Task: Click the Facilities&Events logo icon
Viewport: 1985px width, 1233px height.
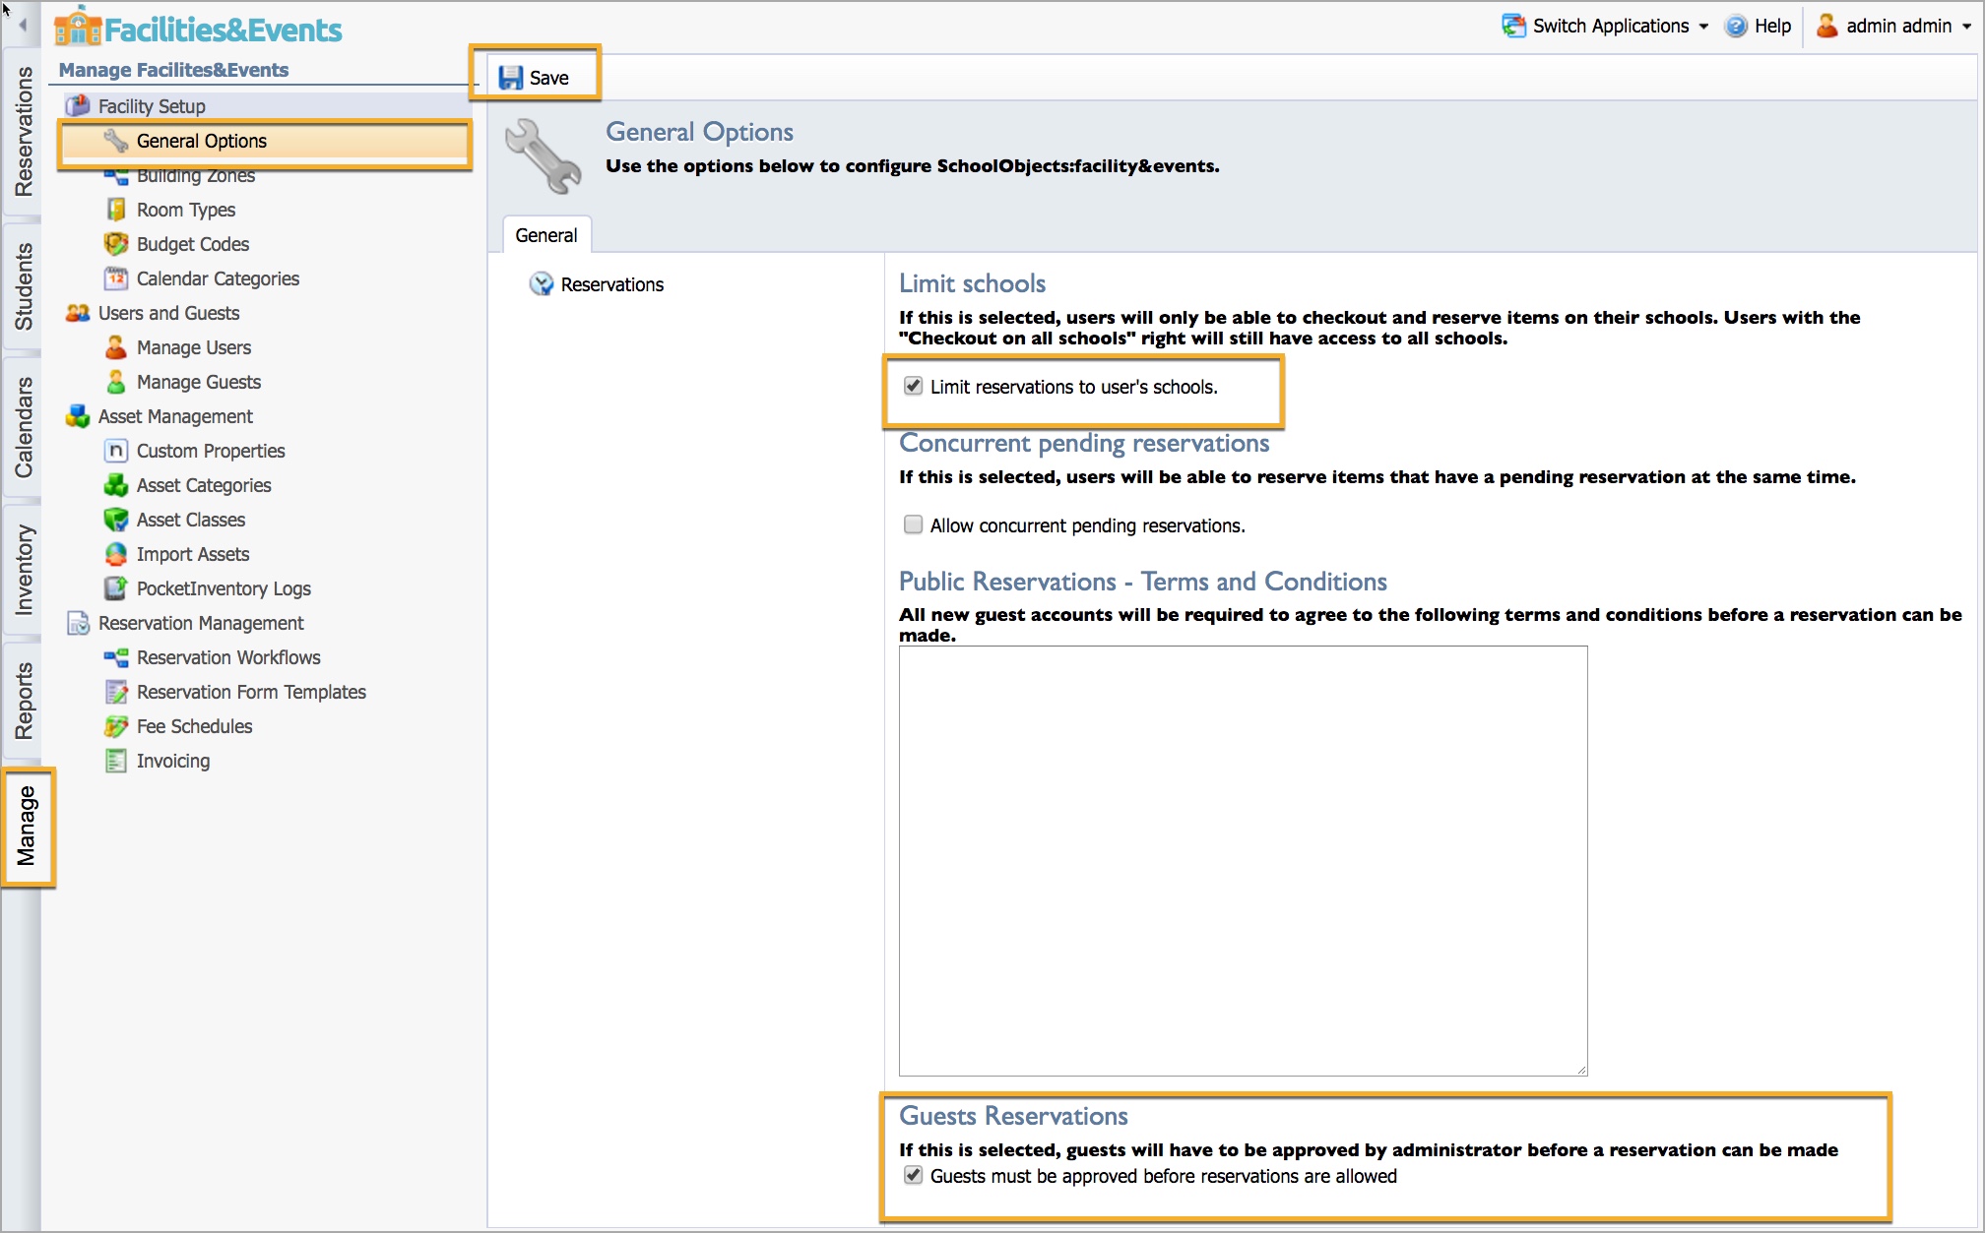Action: coord(78,27)
